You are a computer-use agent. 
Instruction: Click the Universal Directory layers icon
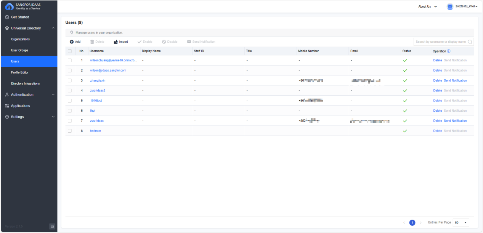[7, 28]
